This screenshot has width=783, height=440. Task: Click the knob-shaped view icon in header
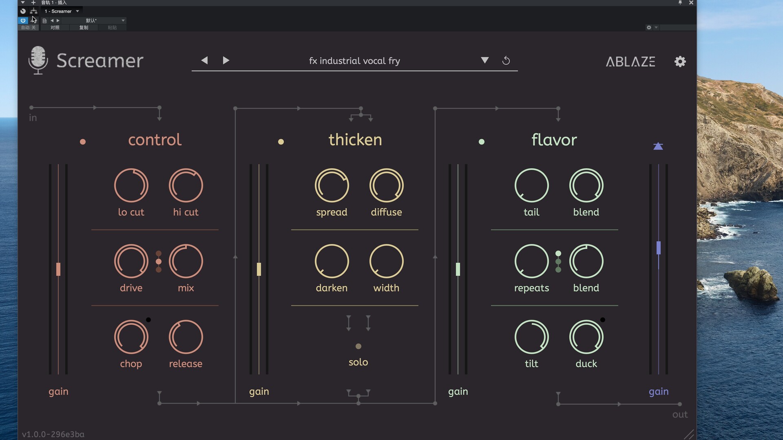(23, 11)
